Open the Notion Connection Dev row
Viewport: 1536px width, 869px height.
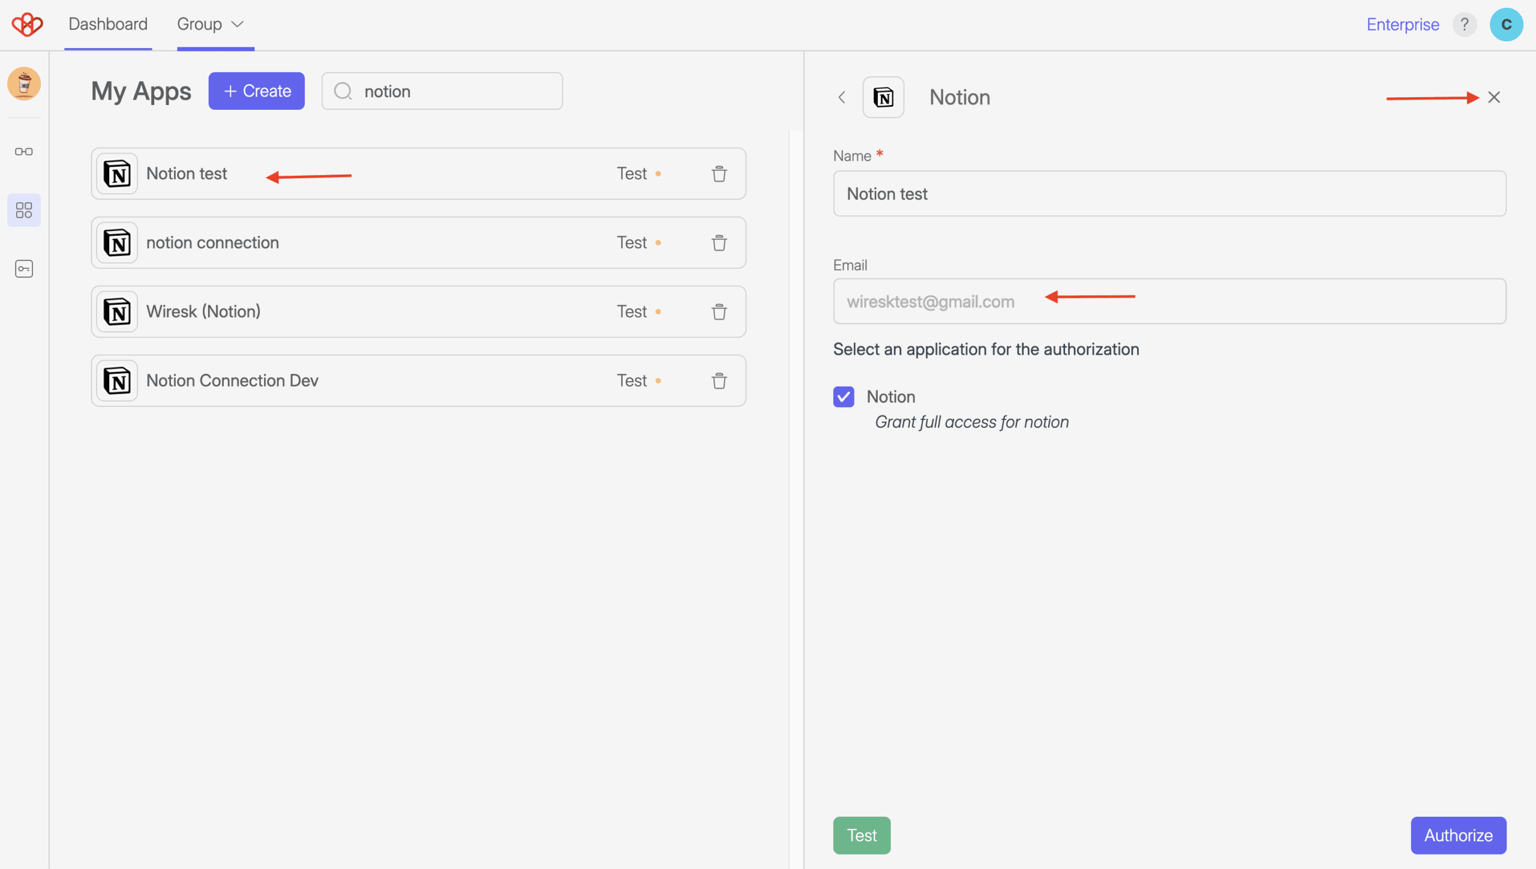click(418, 381)
